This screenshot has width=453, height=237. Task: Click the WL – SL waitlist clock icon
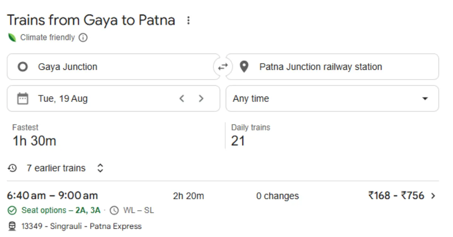pos(114,210)
